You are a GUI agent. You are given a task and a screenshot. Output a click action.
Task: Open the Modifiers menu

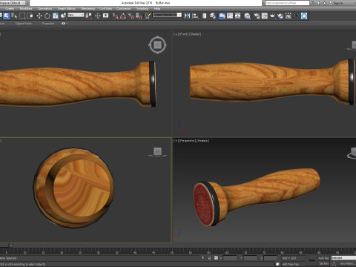click(26, 9)
